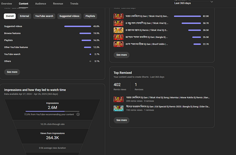Select the Content tab
The width and height of the screenshot is (236, 155).
[24, 4]
